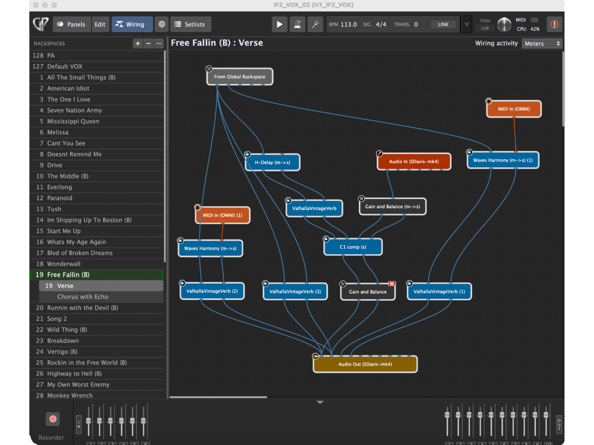This screenshot has width=594, height=445.
Task: Click output channel 1 fader
Action: 447,415
